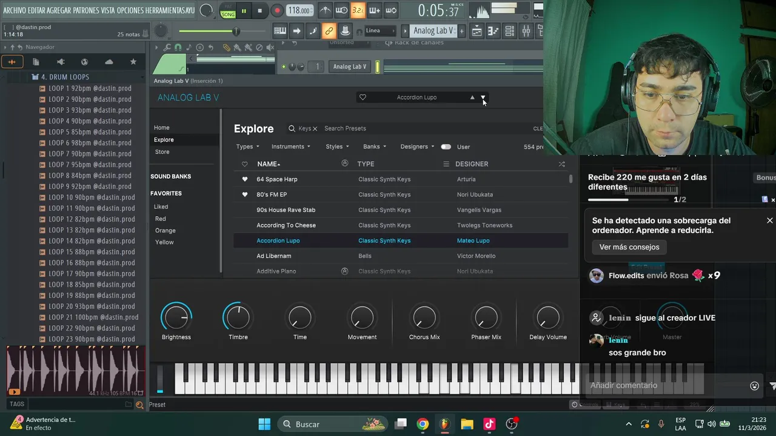Click the red record button
Image resolution: width=776 pixels, height=436 pixels.
point(277,10)
